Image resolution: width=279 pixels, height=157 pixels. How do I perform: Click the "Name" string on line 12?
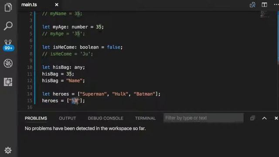click(x=74, y=81)
